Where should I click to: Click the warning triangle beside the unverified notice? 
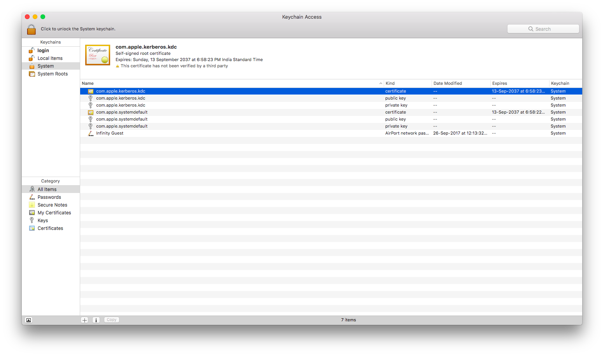coord(118,66)
